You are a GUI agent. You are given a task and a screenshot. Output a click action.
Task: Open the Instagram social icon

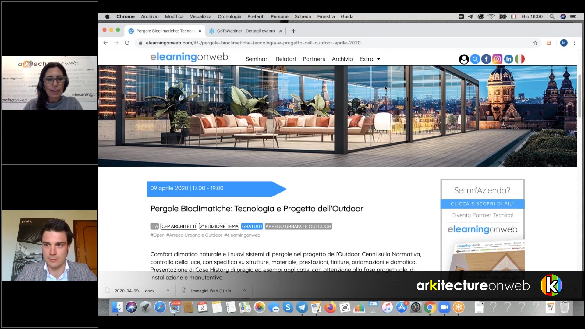(x=497, y=59)
